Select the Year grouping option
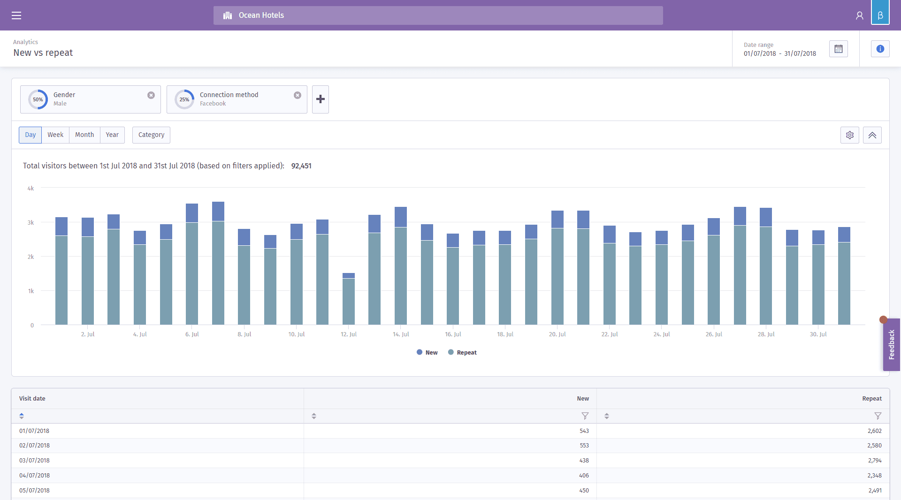 click(x=112, y=135)
